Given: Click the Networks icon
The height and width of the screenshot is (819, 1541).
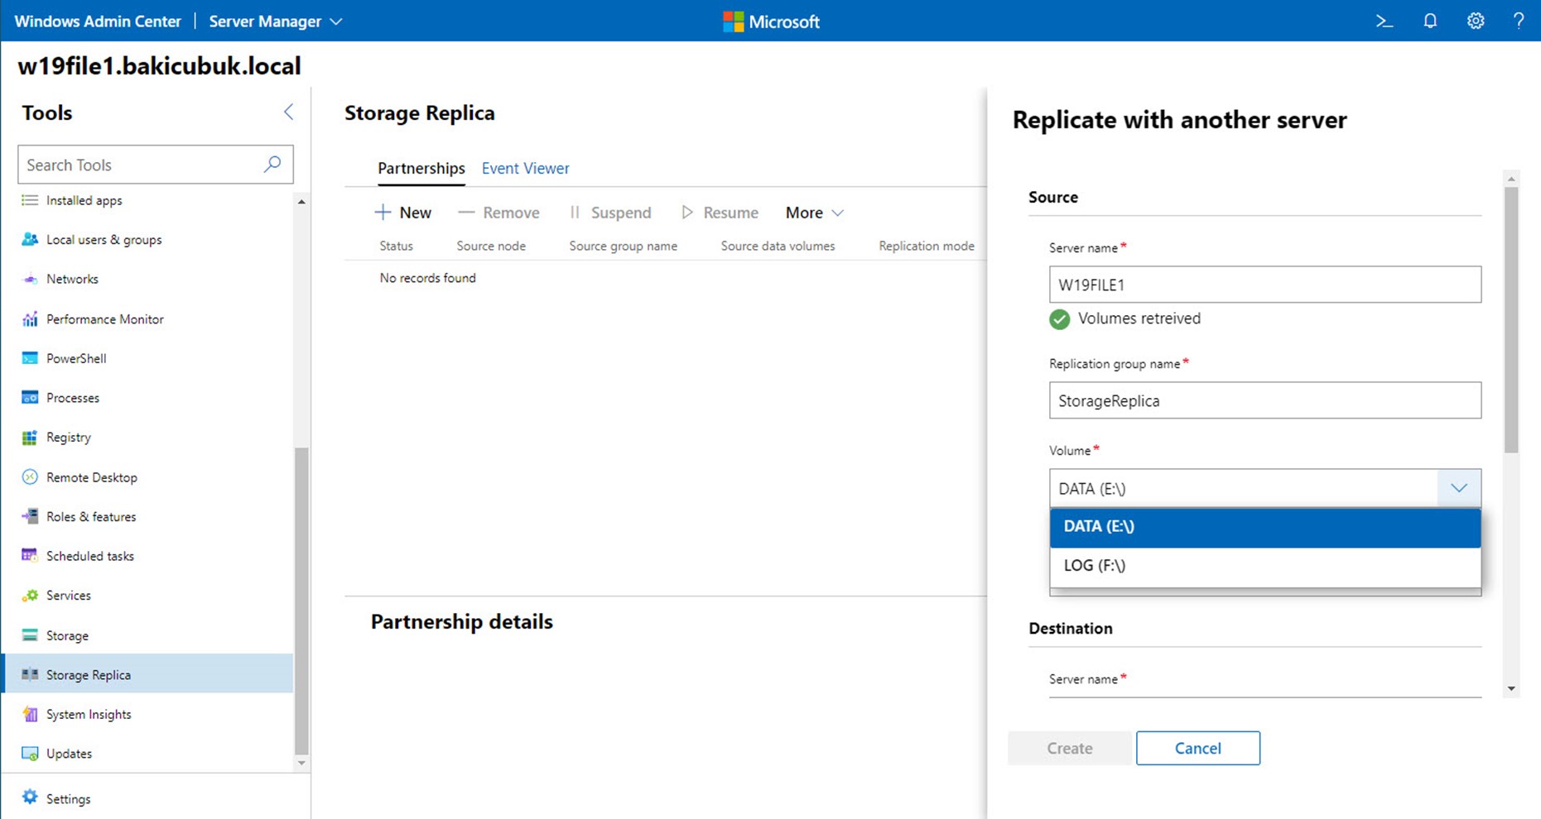Looking at the screenshot, I should pyautogui.click(x=30, y=279).
